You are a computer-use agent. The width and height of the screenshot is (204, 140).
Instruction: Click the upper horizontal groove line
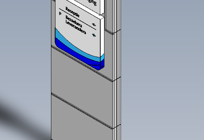pyautogui.click(x=82, y=63)
